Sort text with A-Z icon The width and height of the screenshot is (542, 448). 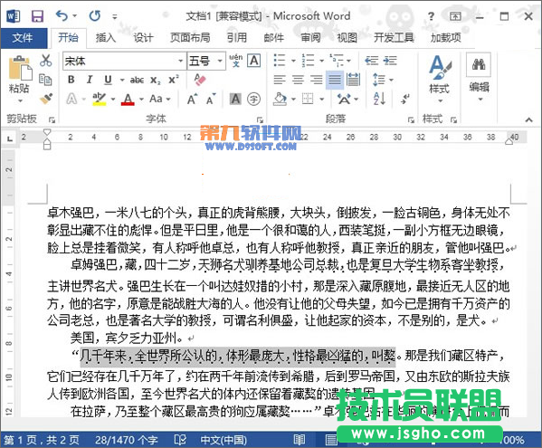point(379,100)
